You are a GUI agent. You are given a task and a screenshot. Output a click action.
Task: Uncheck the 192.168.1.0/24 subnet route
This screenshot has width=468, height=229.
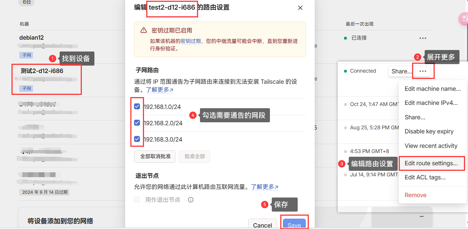click(137, 106)
